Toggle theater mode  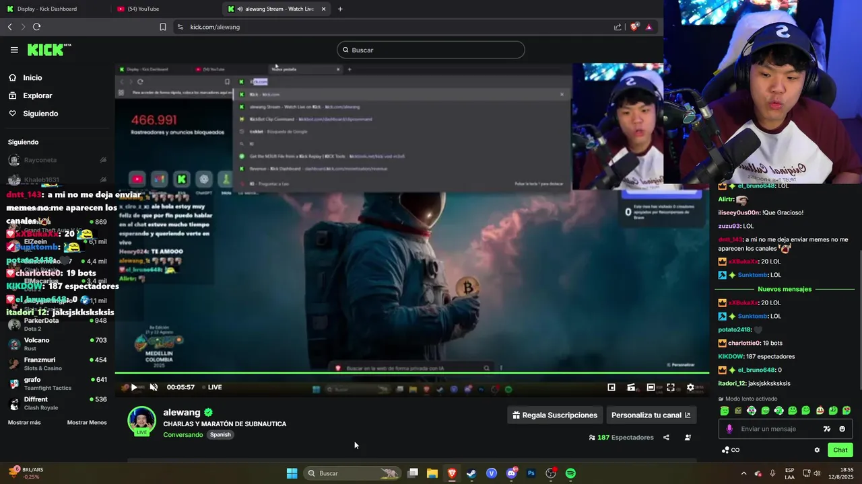click(x=651, y=387)
